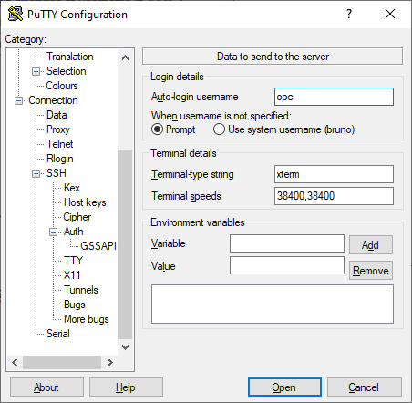Image resolution: width=412 pixels, height=403 pixels.
Task: Click the Terminal-type string field
Action: click(x=334, y=174)
